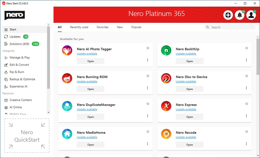Open Nero MediaHome
The image size is (260, 158).
click(91, 144)
